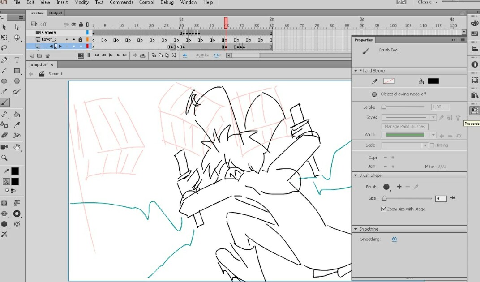Toggle Layer_3 visibility dot
Screen dimensions: 480x282
pos(74,39)
